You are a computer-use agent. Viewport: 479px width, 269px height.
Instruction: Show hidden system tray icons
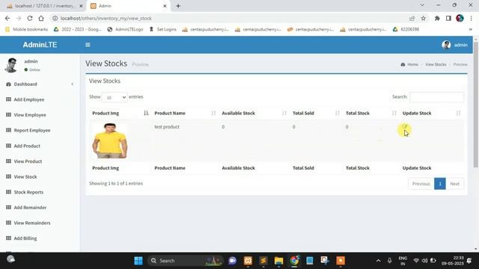[x=378, y=261]
